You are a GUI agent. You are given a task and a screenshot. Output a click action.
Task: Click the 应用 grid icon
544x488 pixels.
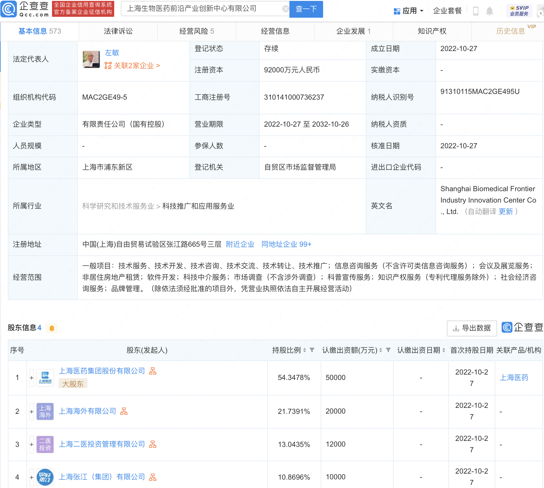[397, 11]
